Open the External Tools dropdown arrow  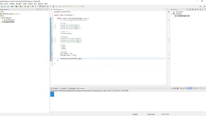[23, 6]
